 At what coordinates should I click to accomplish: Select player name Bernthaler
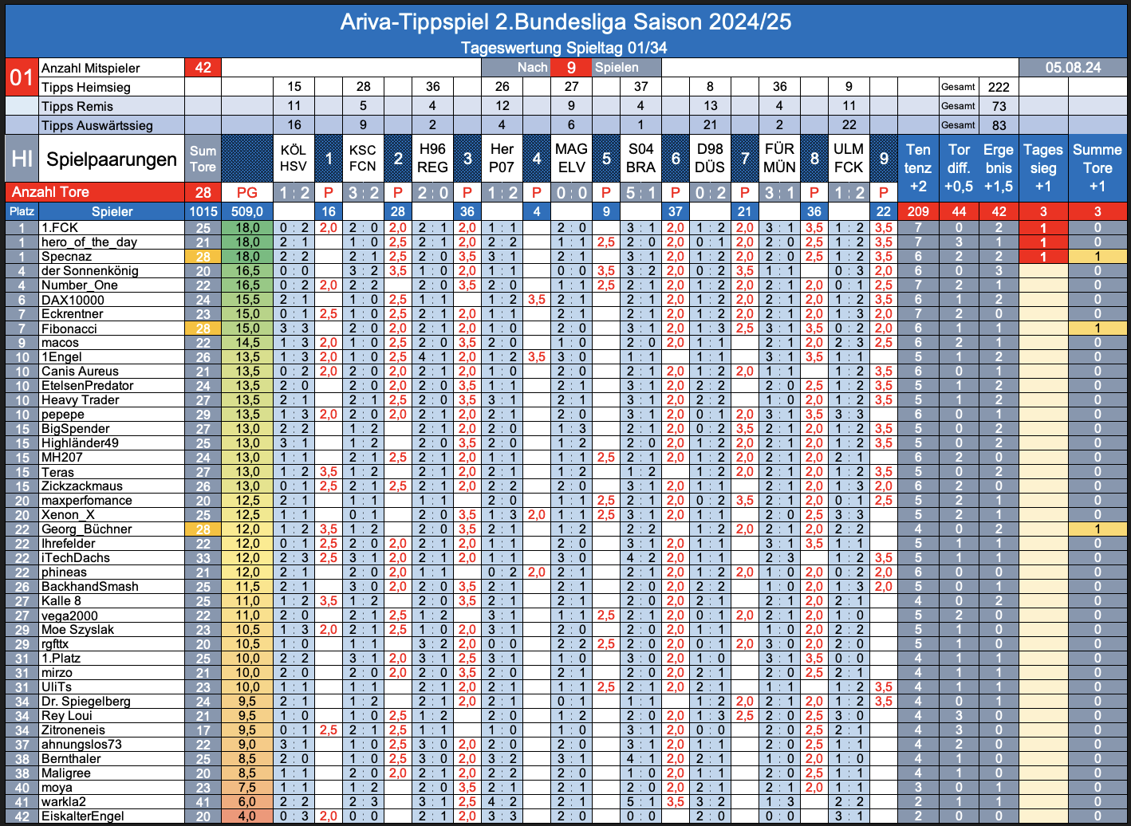[71, 758]
